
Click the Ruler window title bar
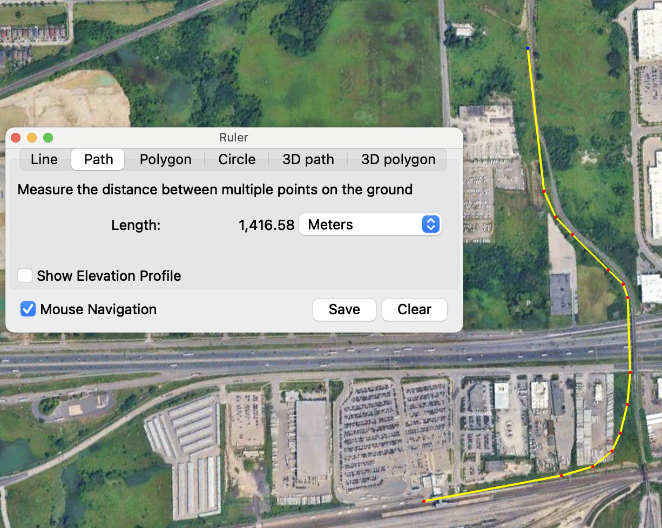coord(234,138)
